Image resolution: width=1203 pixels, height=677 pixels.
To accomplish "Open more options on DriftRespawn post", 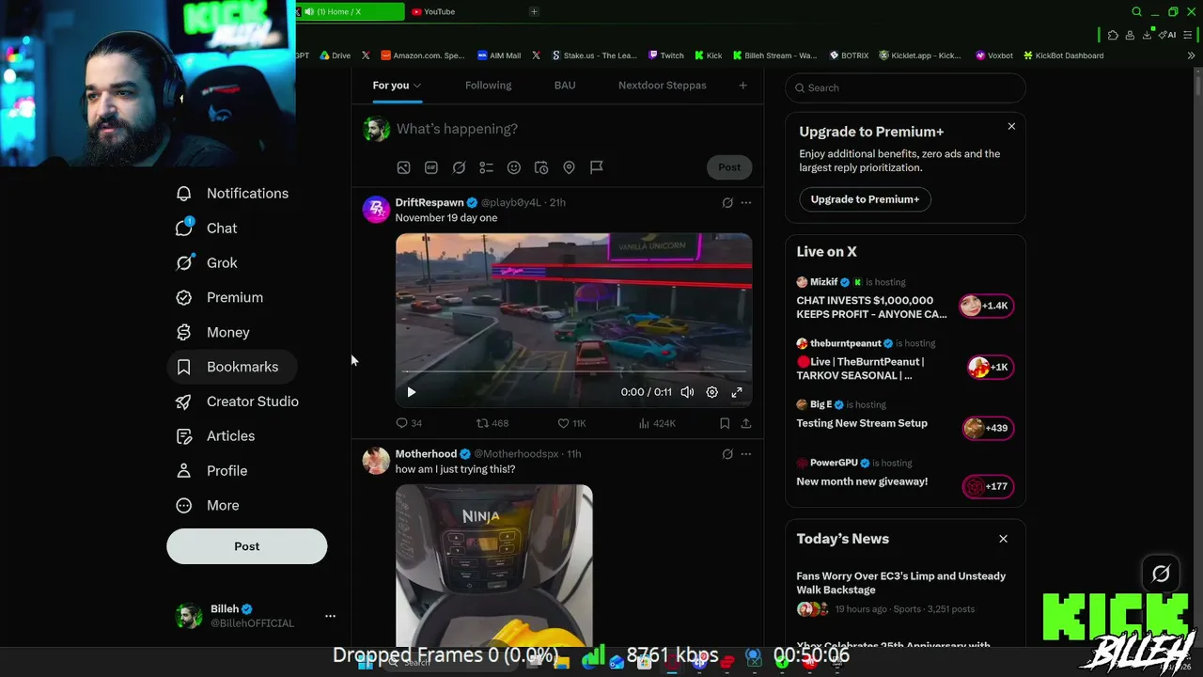I will (x=746, y=202).
